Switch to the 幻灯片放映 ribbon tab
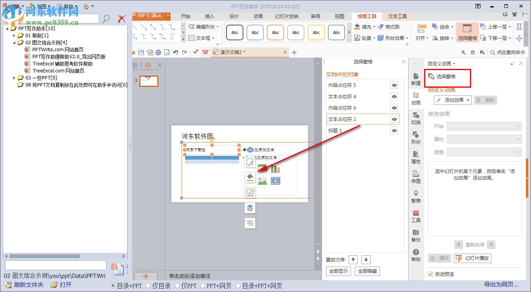 pos(287,16)
